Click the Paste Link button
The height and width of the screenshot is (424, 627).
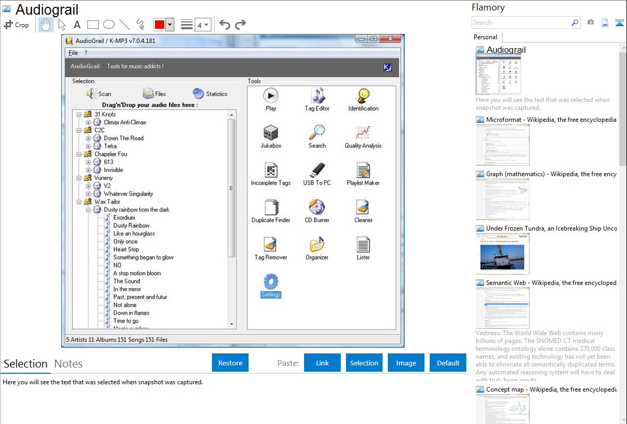coord(322,363)
